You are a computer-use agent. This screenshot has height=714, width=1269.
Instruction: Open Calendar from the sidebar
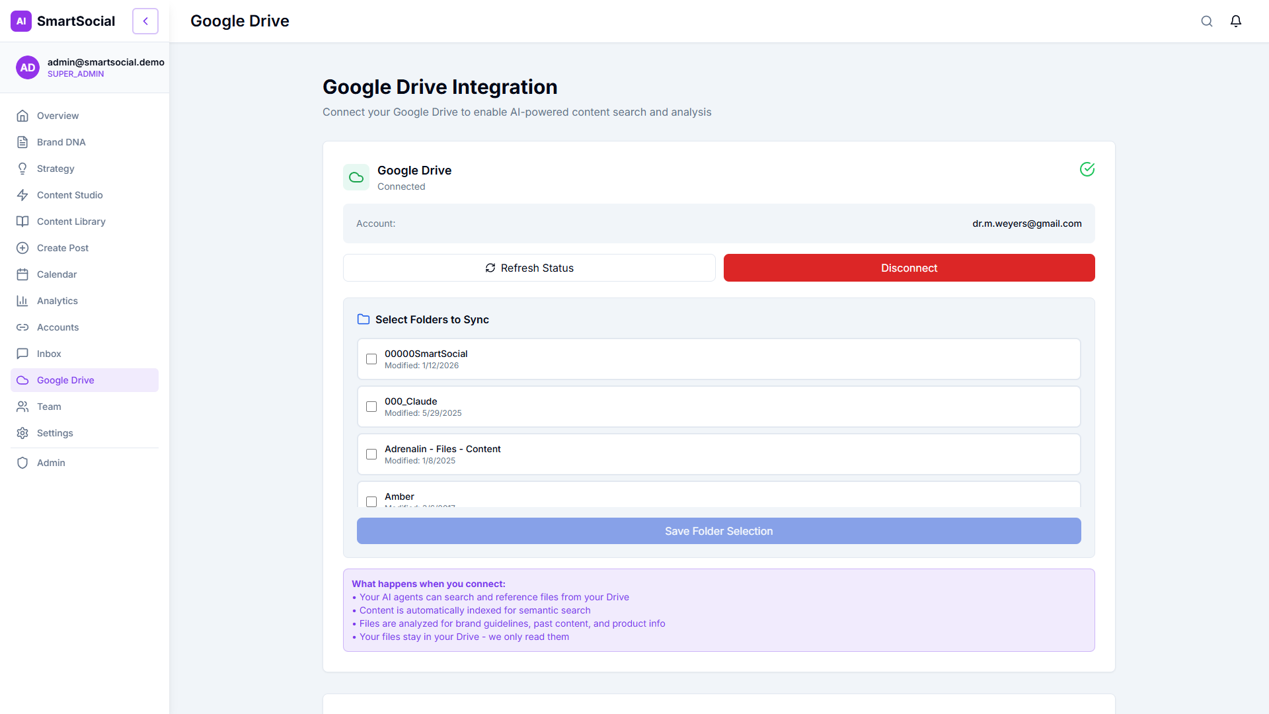coord(85,274)
